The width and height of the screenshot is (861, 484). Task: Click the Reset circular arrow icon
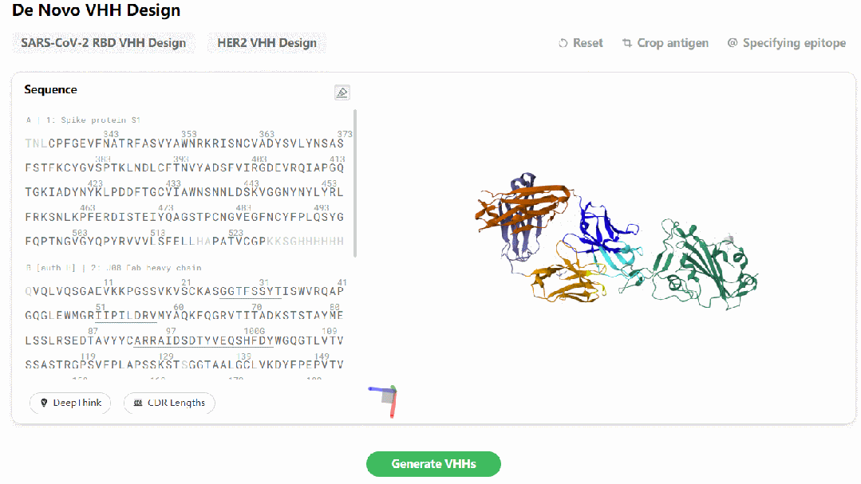click(563, 43)
